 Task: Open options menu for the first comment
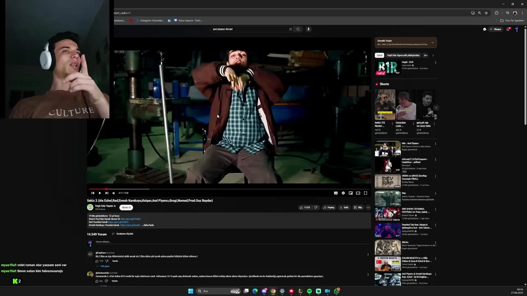coord(368,254)
